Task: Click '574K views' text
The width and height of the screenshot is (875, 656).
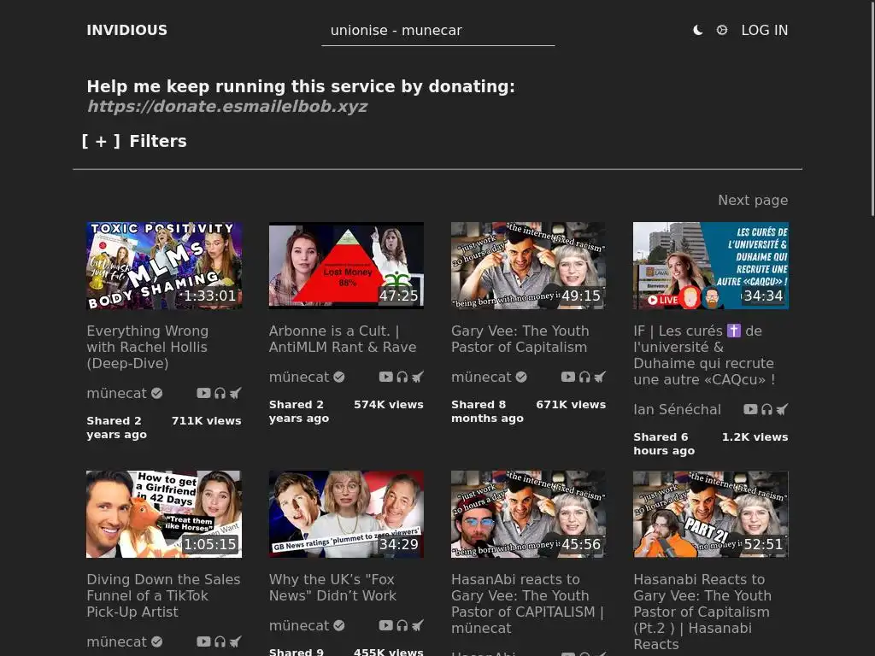Action: (x=389, y=405)
